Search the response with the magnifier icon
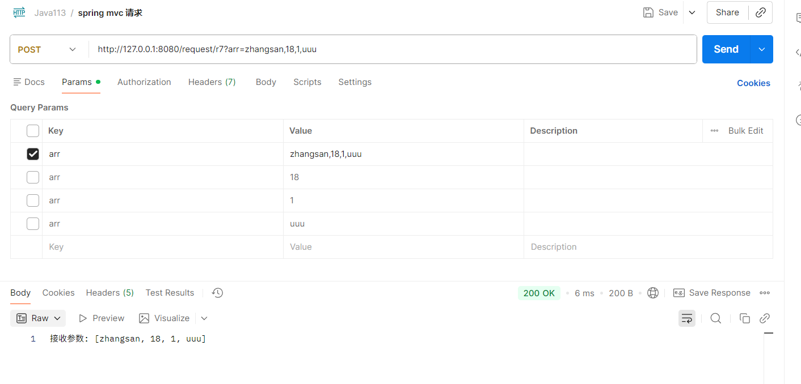The image size is (801, 384). (716, 318)
